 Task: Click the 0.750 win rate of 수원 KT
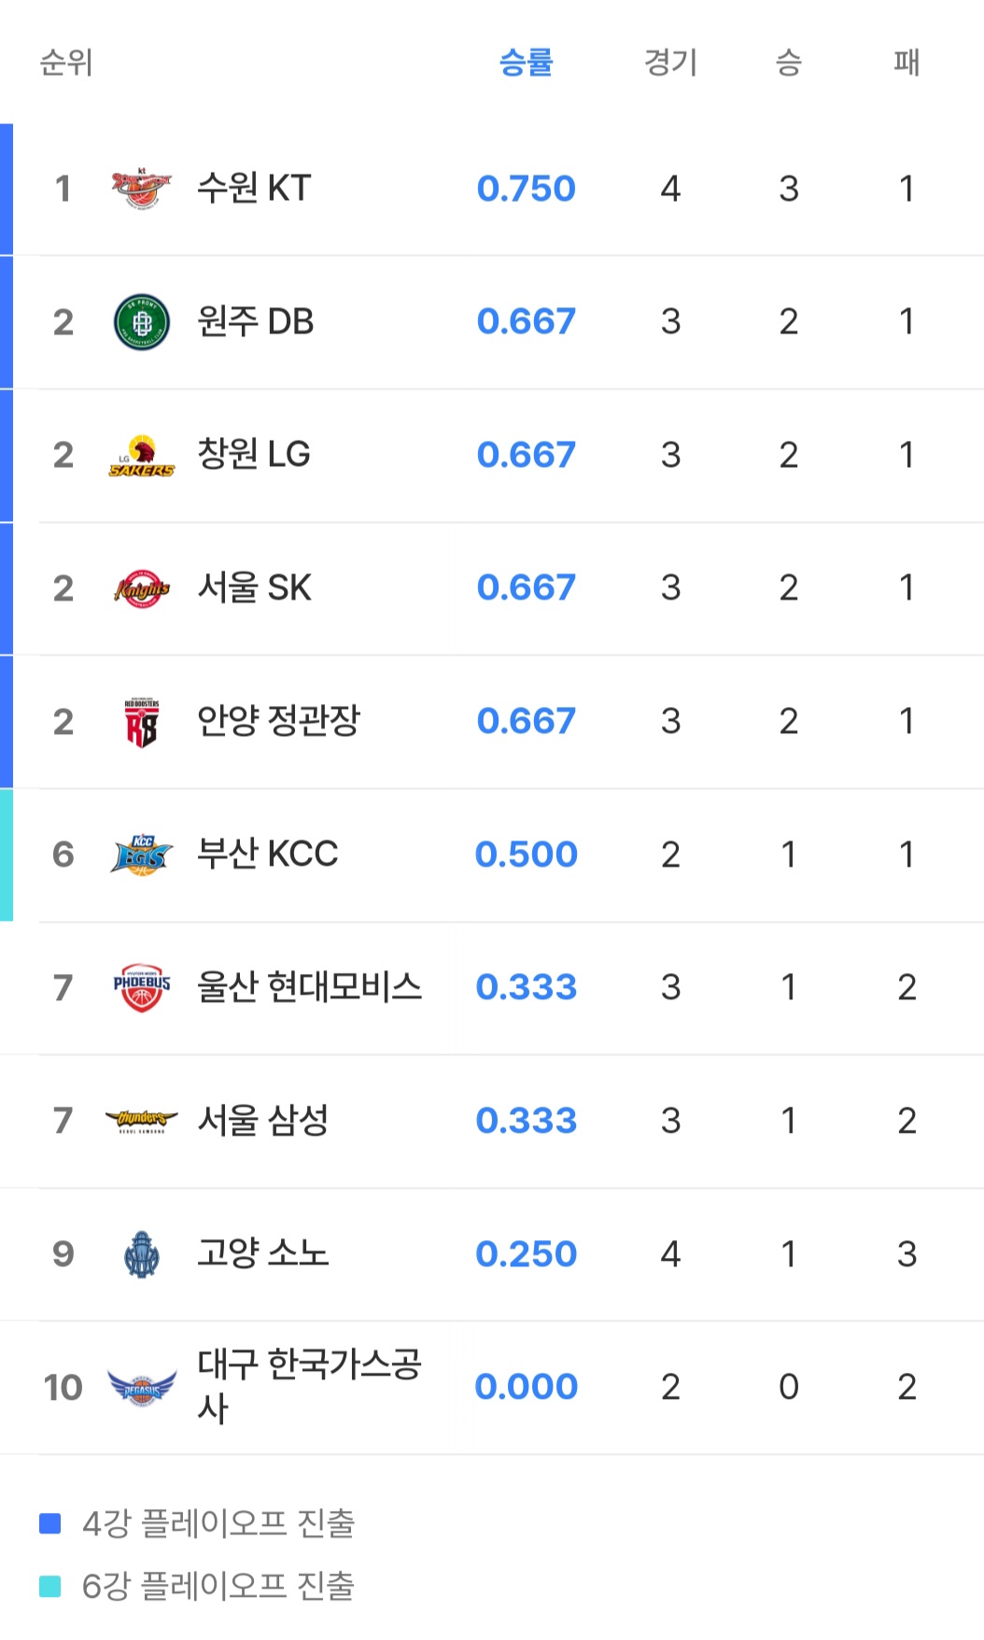(527, 189)
